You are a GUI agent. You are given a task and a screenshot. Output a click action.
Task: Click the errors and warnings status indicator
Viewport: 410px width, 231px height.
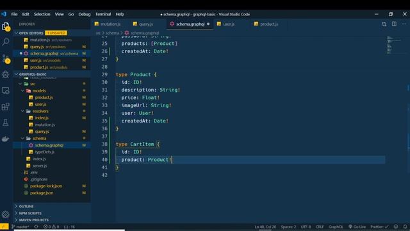tap(51, 227)
